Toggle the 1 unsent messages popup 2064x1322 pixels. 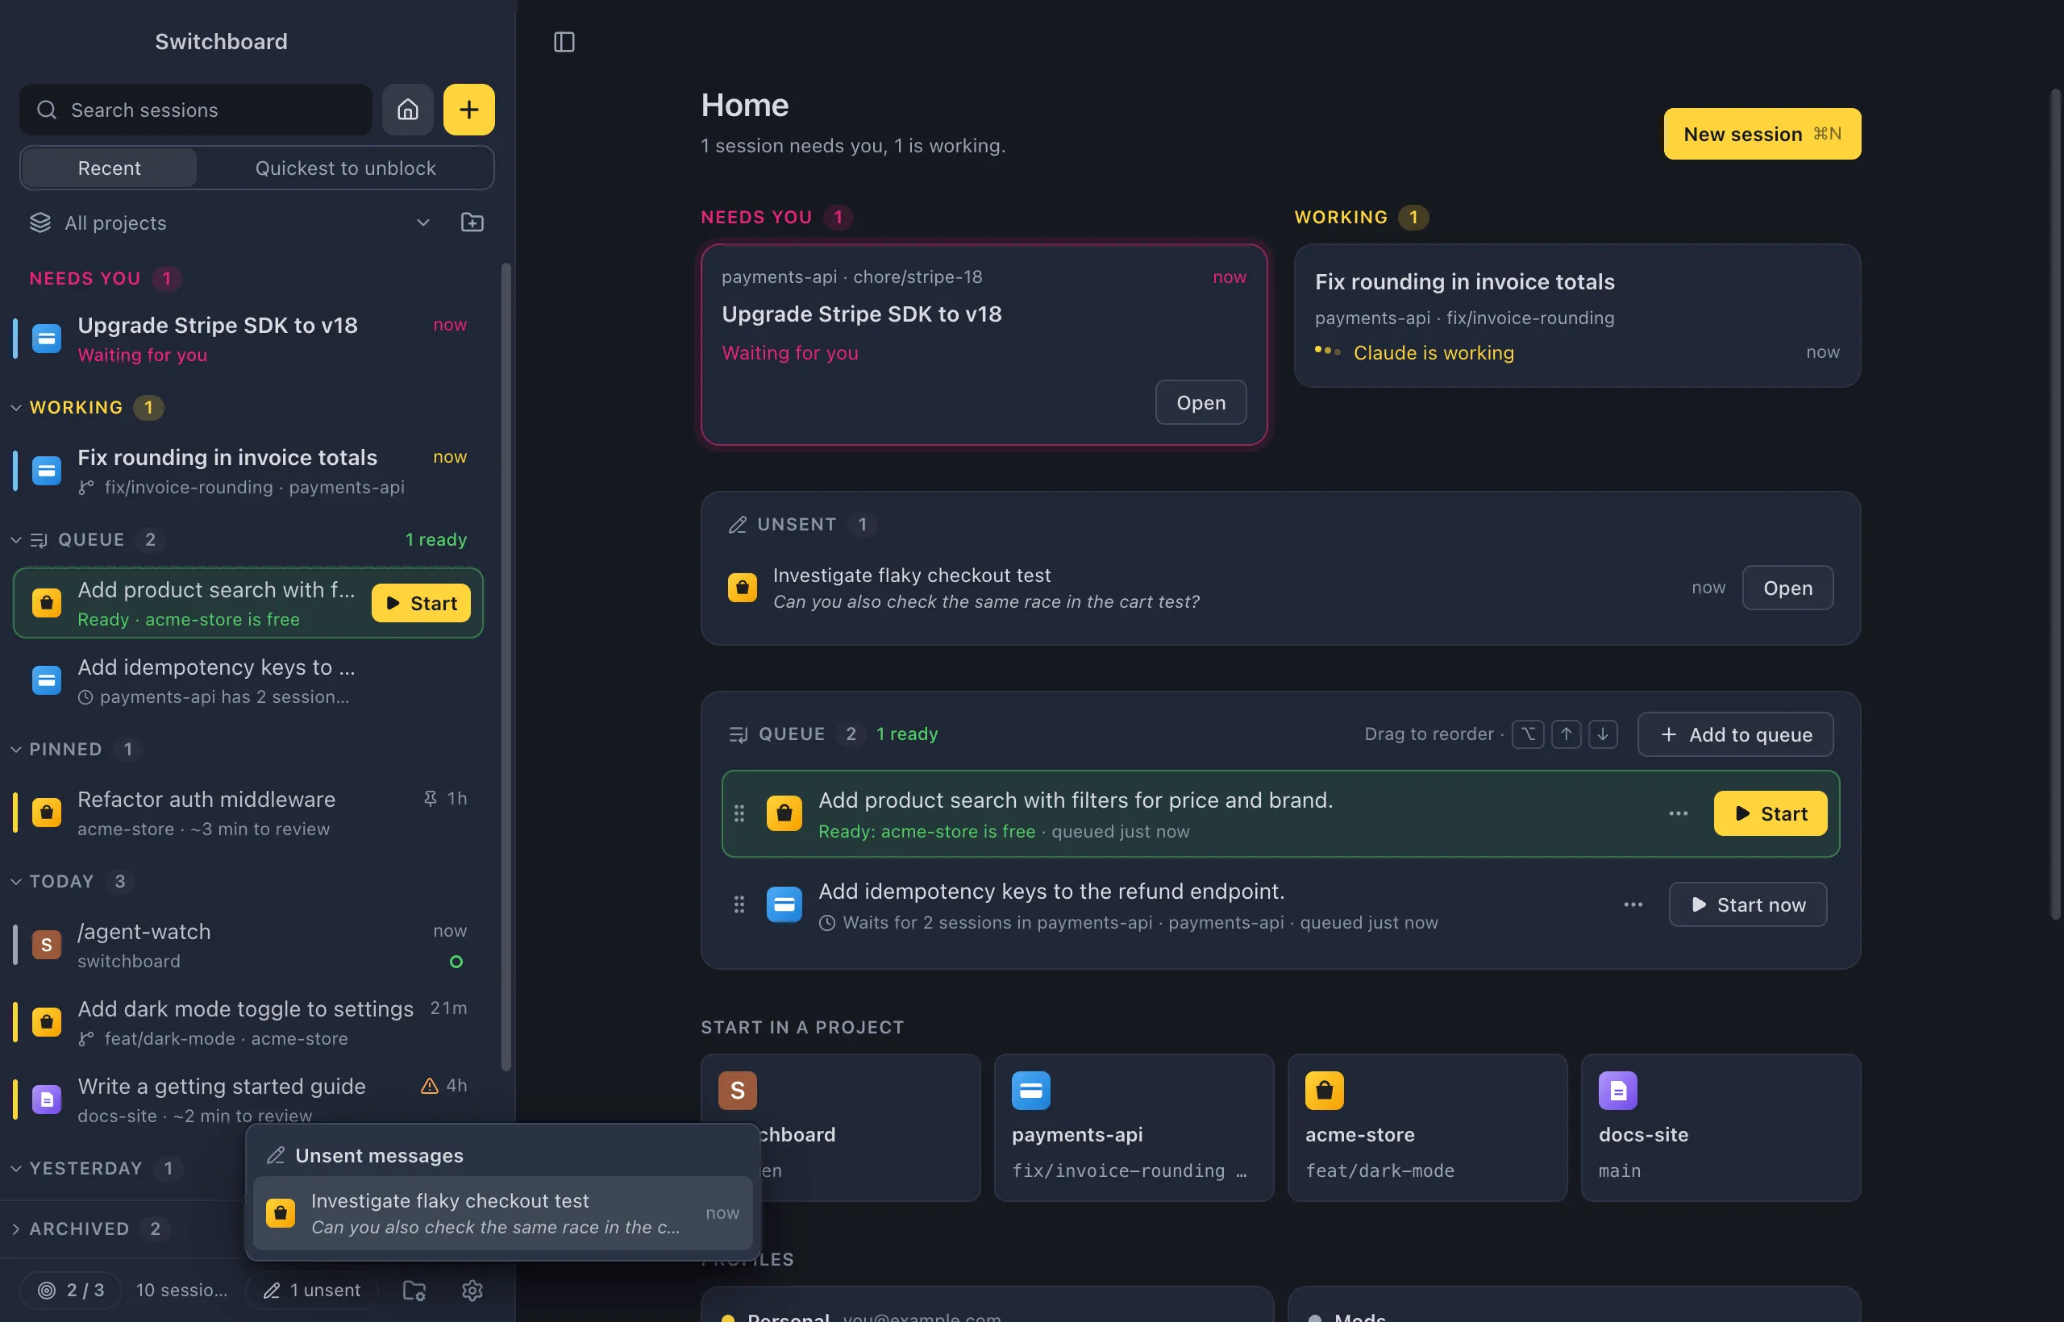click(x=313, y=1291)
